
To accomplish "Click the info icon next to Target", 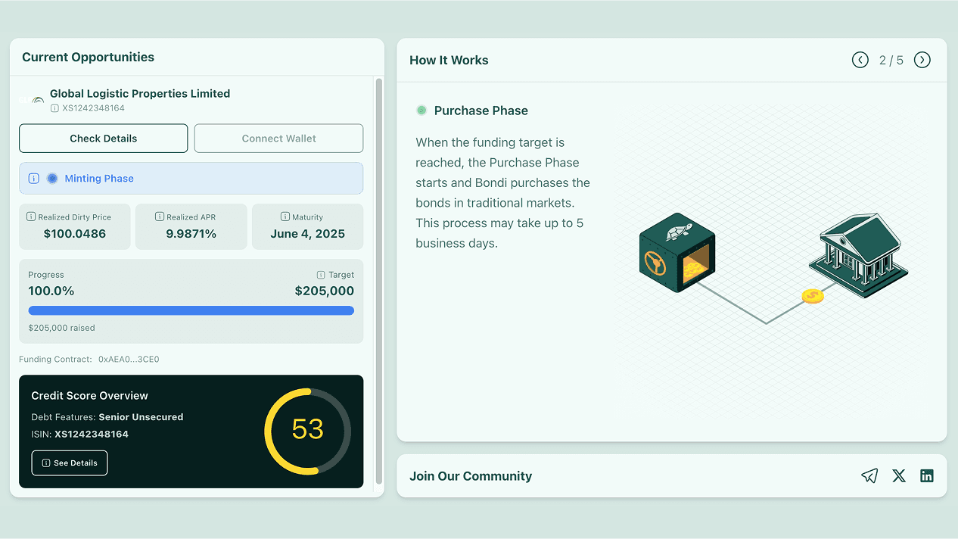I will click(321, 275).
